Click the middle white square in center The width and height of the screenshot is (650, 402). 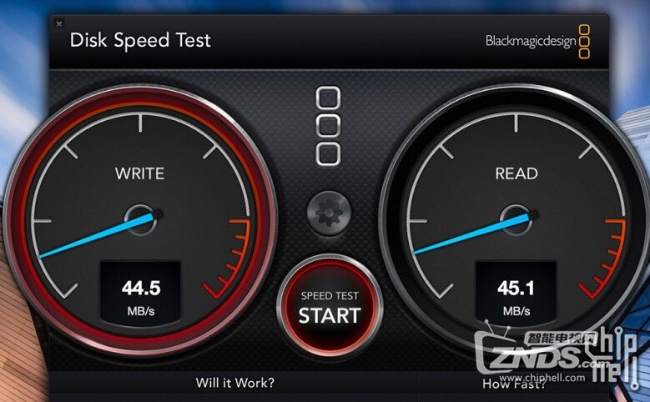coord(328,126)
